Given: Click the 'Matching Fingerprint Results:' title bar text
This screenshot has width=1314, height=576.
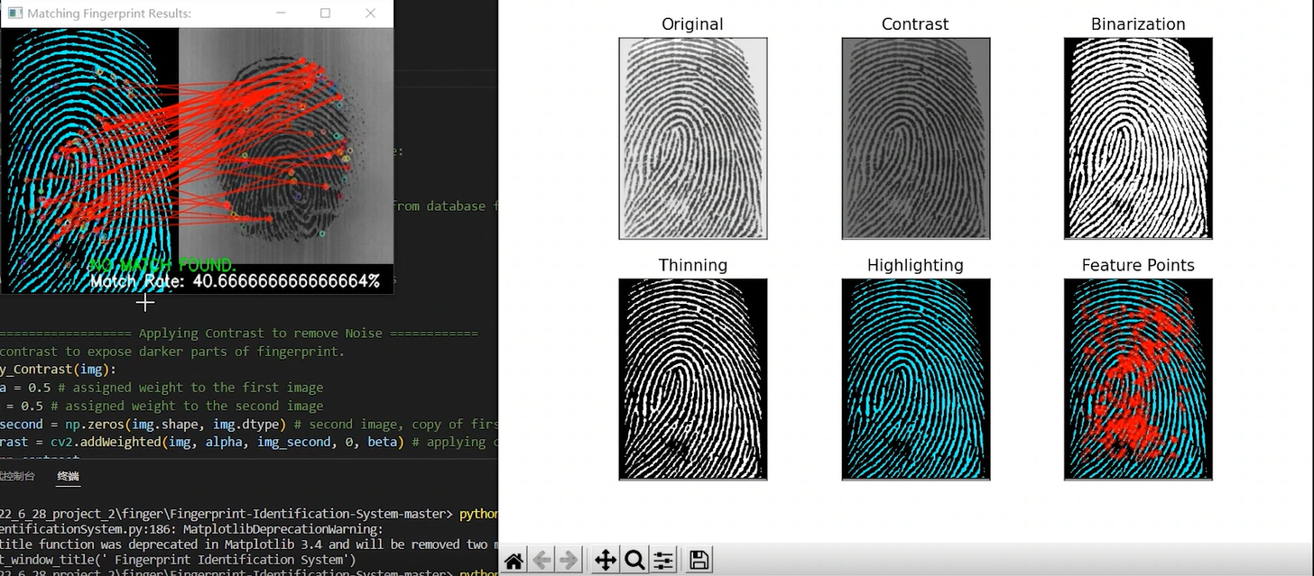Looking at the screenshot, I should (x=109, y=14).
